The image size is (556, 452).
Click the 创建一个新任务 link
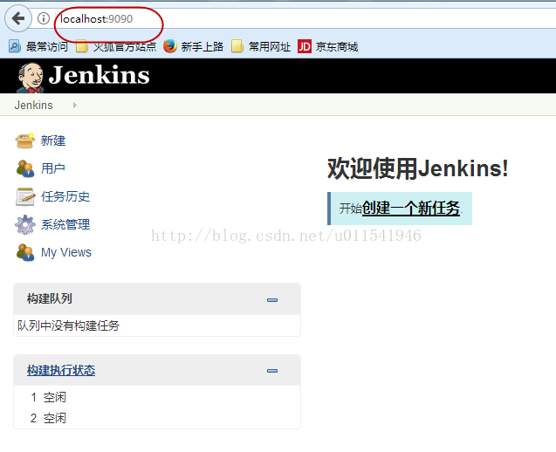tap(411, 208)
